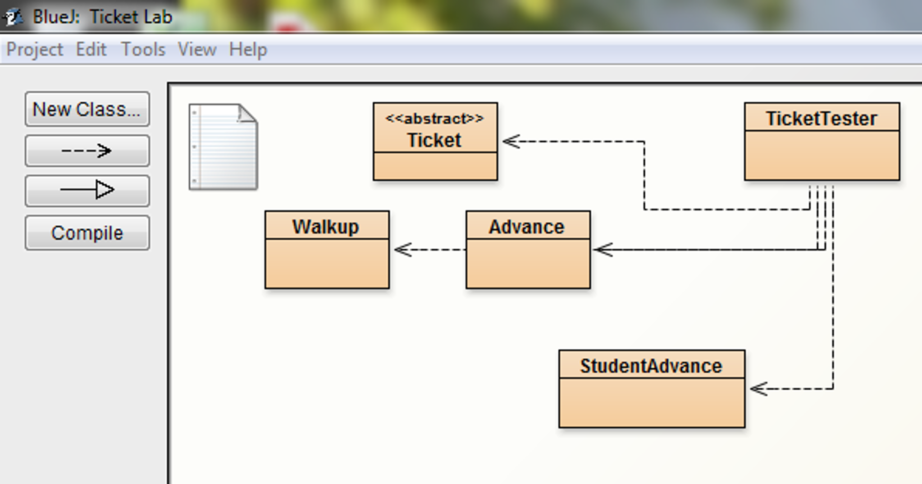Click the BlueJ logo in the title bar
The image size is (922, 484).
coord(13,17)
